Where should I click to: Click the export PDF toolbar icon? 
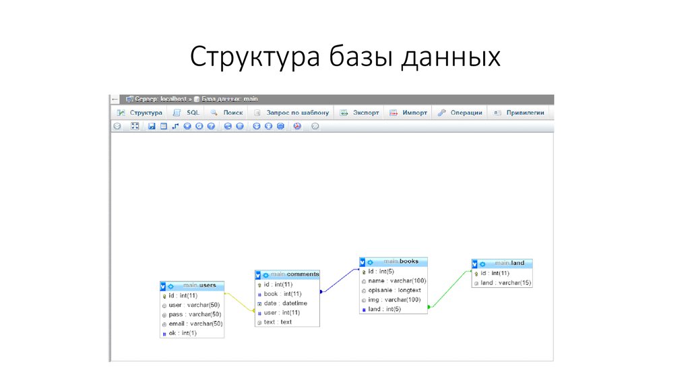click(297, 126)
